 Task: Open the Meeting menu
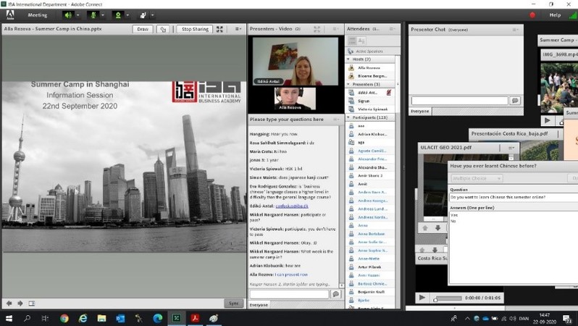(x=37, y=15)
